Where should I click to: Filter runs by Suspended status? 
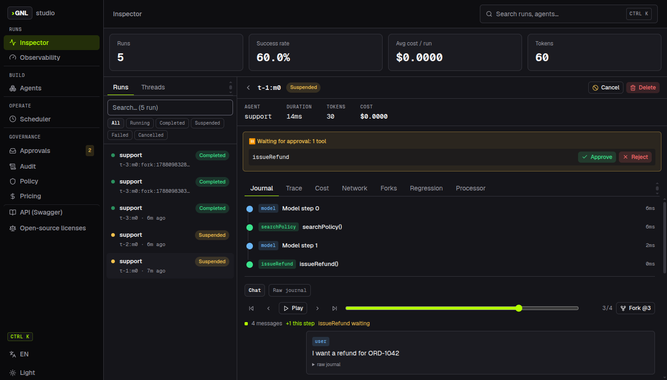click(207, 123)
